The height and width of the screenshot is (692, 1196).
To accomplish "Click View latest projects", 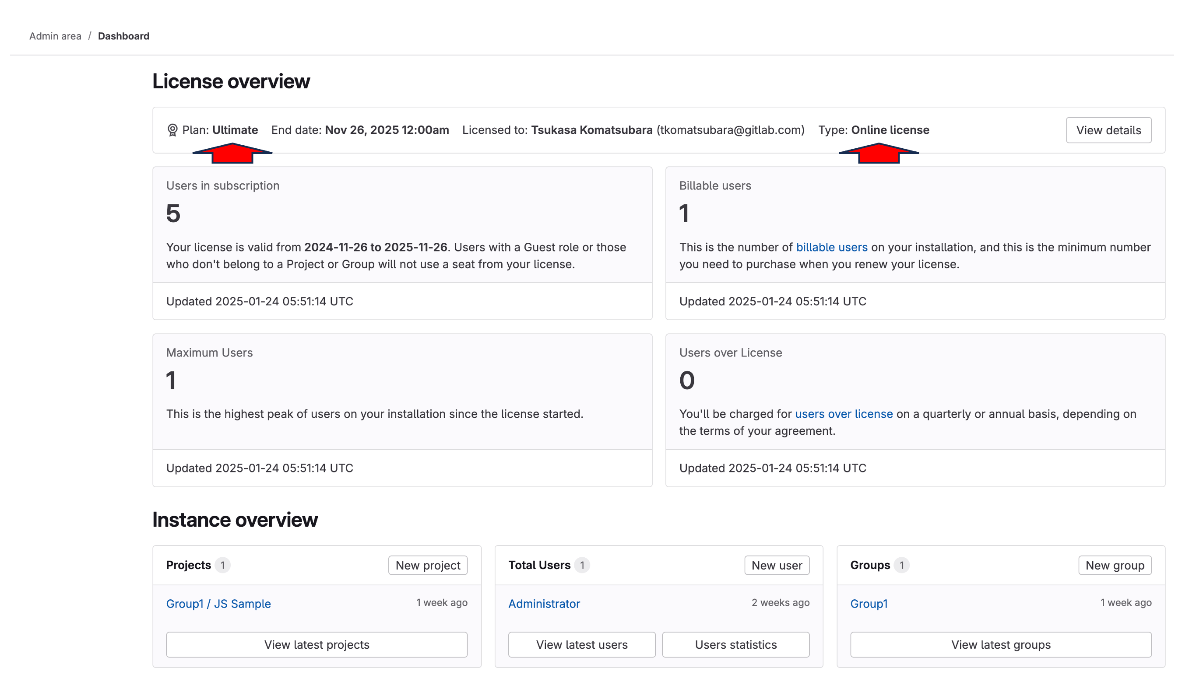I will coord(317,645).
